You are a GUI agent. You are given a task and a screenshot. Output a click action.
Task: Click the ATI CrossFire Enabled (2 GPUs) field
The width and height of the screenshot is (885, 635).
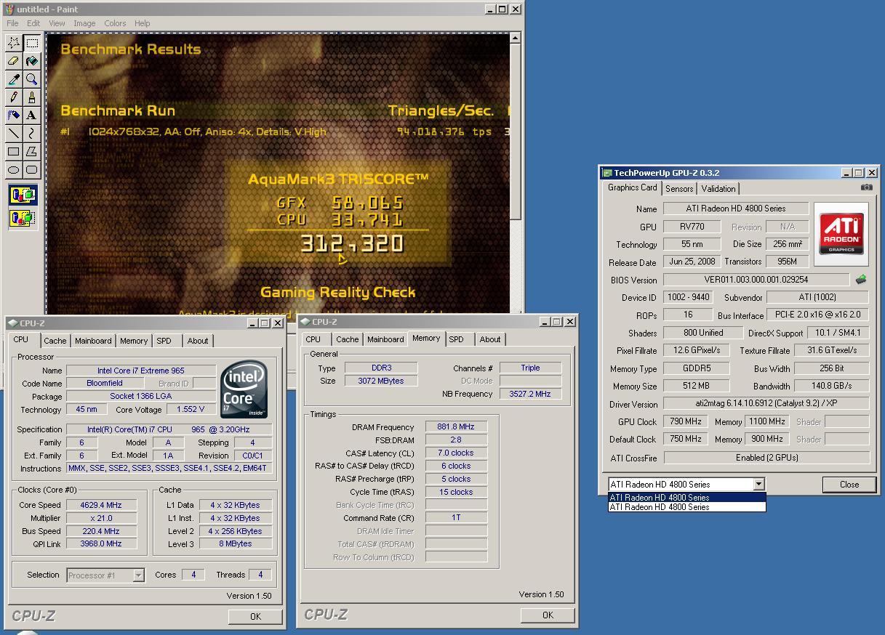click(x=766, y=458)
